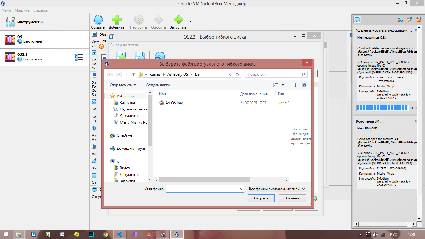425x239 pixels.
Task: Click the Создать (Create) VM toolbar icon
Action: 98,20
